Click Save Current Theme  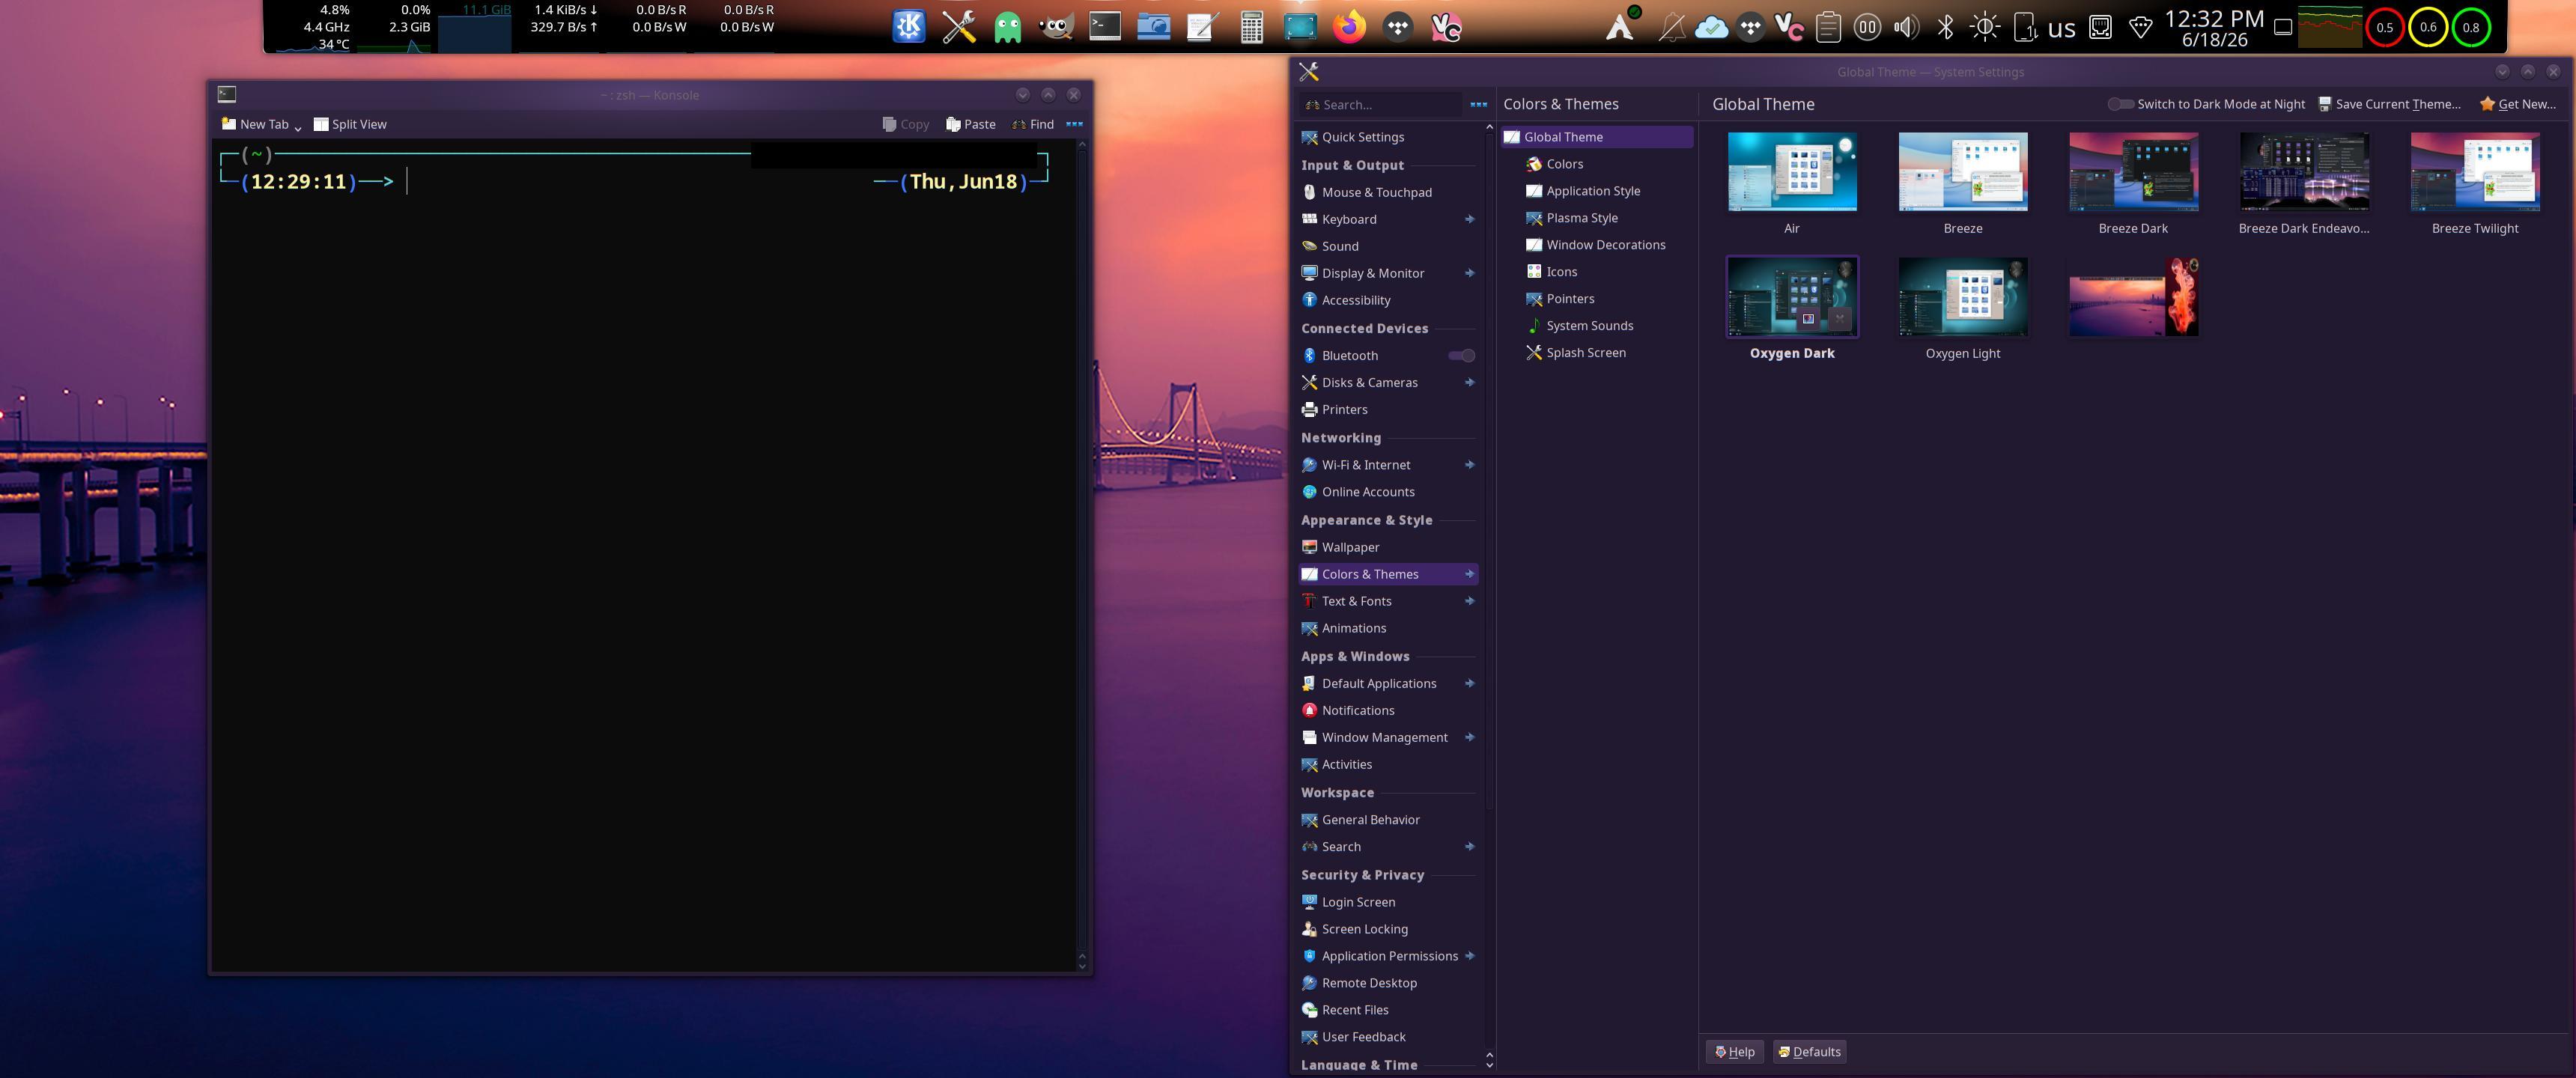(x=2389, y=104)
